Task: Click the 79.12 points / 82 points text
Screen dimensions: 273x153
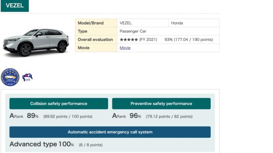Action: point(169,116)
